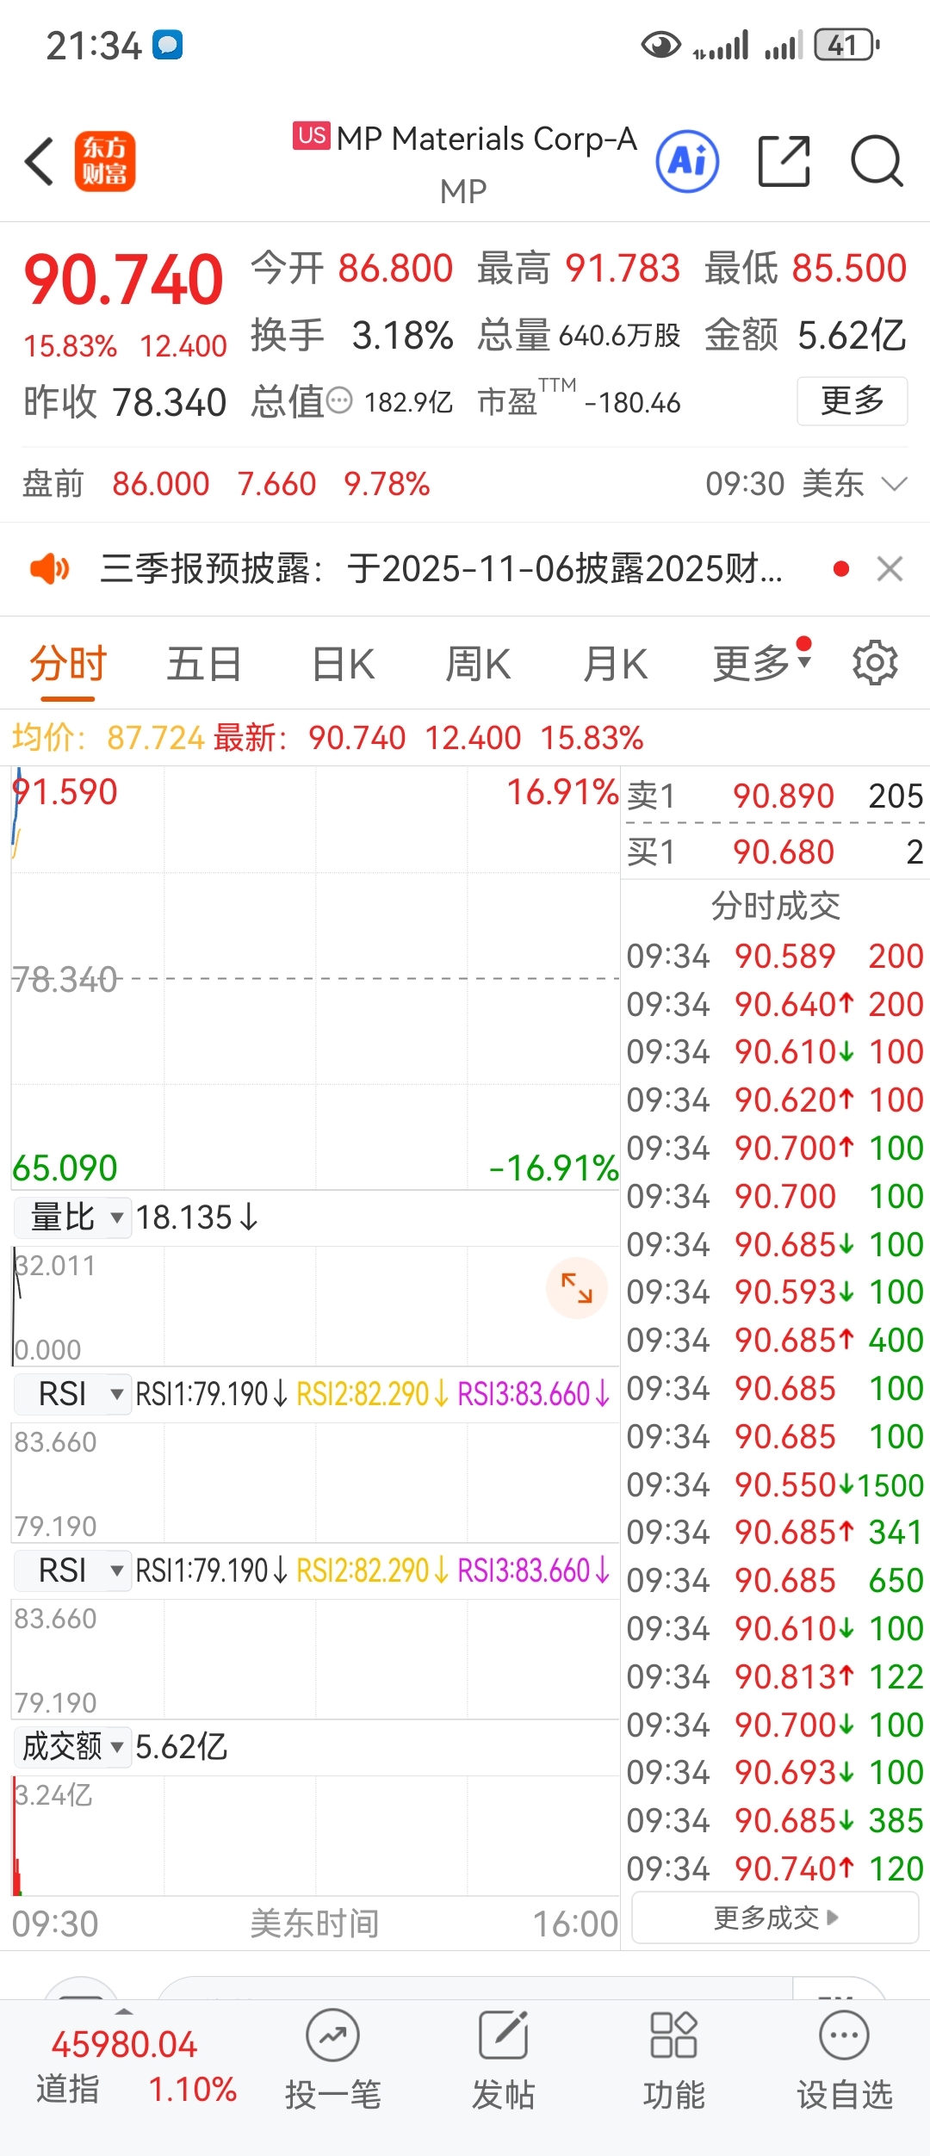
Task: Tap the MP Materials Corp-A title
Action: coord(487,139)
